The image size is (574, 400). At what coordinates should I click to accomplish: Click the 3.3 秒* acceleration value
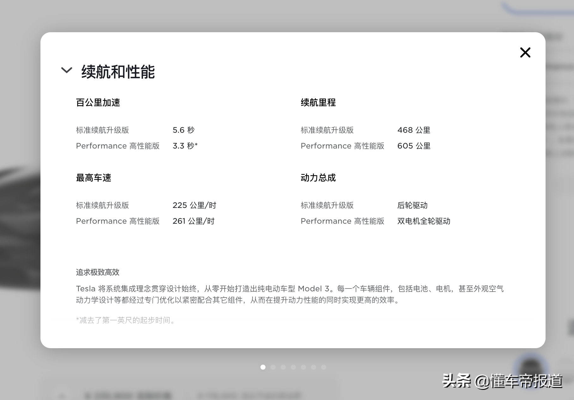point(185,146)
